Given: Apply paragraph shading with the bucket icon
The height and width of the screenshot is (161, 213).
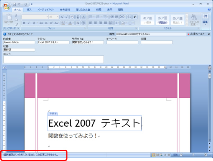Looking at the screenshot, I should click(x=123, y=23).
